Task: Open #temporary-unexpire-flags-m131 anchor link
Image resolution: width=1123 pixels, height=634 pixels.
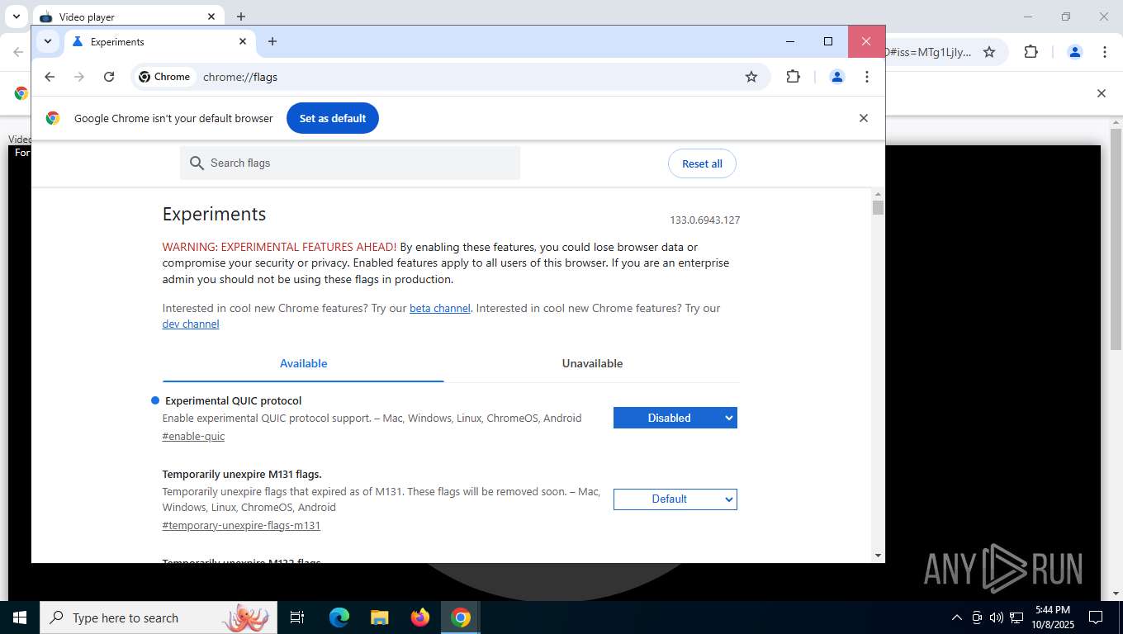Action: click(241, 525)
